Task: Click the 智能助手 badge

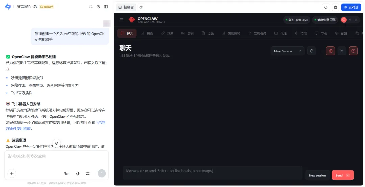Action: pos(47,7)
